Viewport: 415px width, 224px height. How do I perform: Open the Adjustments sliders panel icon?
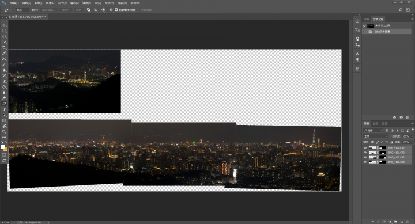pos(357,45)
